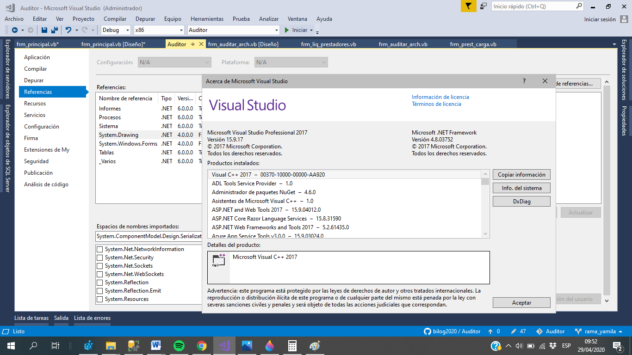Check the System.Resources namespace
The image size is (632, 355).
click(x=99, y=299)
